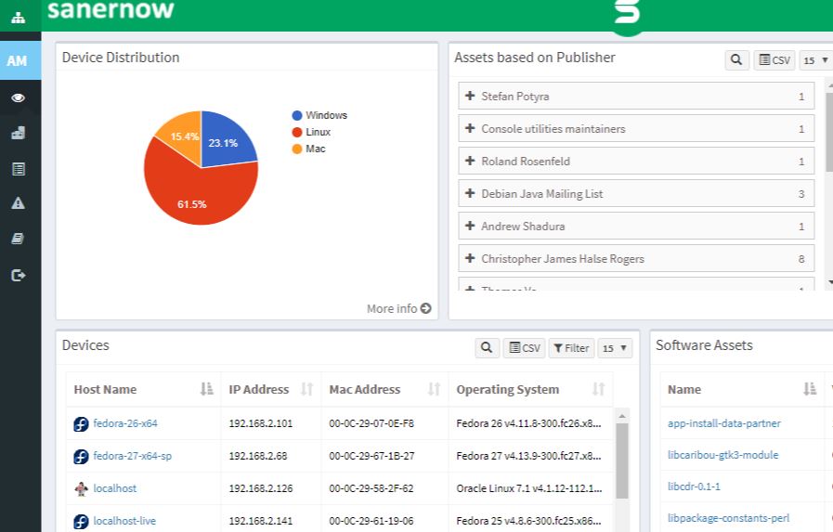Open libpackage-constants-perl software link

click(728, 518)
